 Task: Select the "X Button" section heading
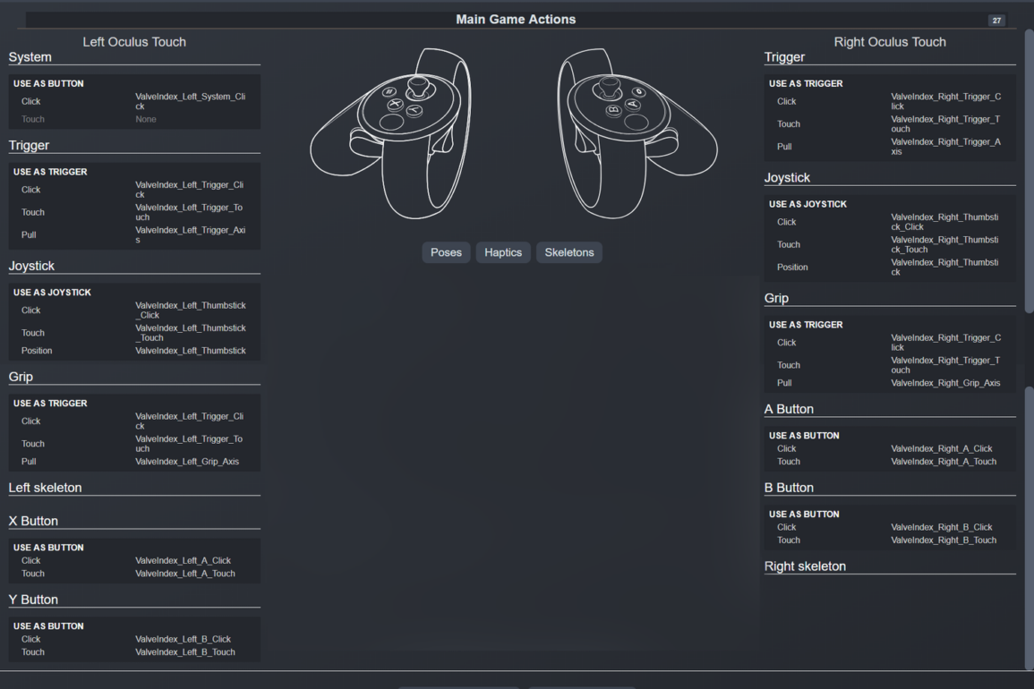(34, 522)
